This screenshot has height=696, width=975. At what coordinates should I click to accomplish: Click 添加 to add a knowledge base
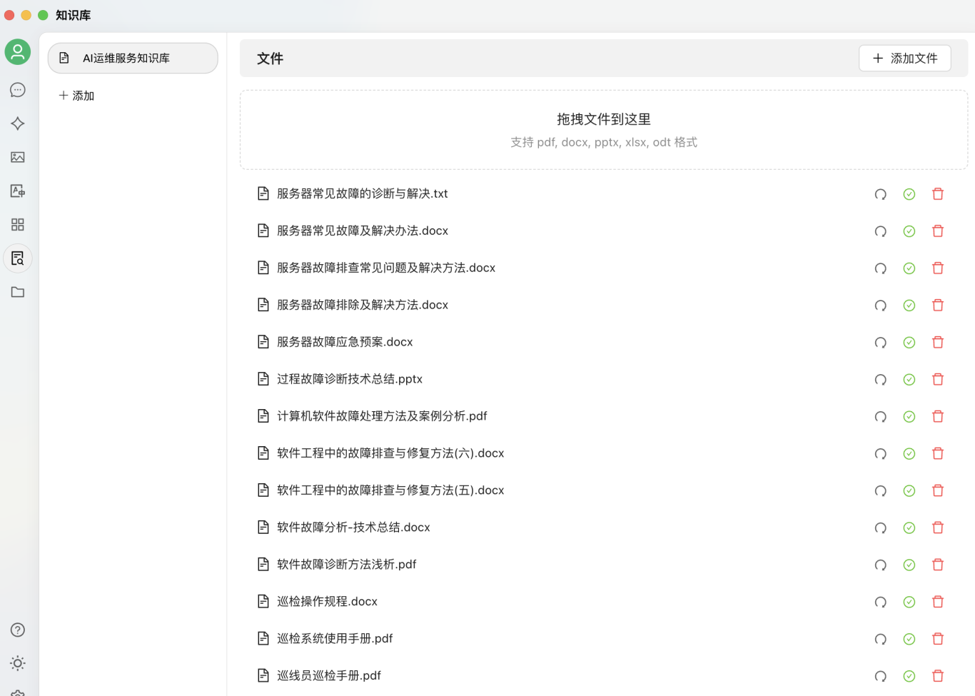[76, 96]
